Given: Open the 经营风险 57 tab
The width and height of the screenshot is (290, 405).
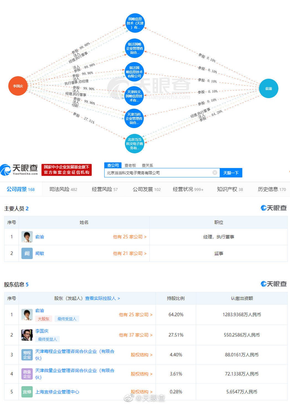Looking at the screenshot, I should point(105,189).
